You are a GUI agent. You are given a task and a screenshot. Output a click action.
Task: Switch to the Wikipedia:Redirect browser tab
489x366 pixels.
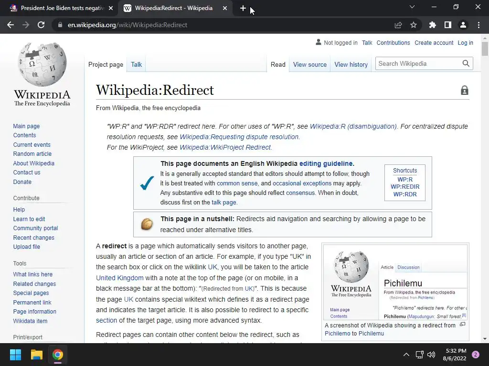175,8
